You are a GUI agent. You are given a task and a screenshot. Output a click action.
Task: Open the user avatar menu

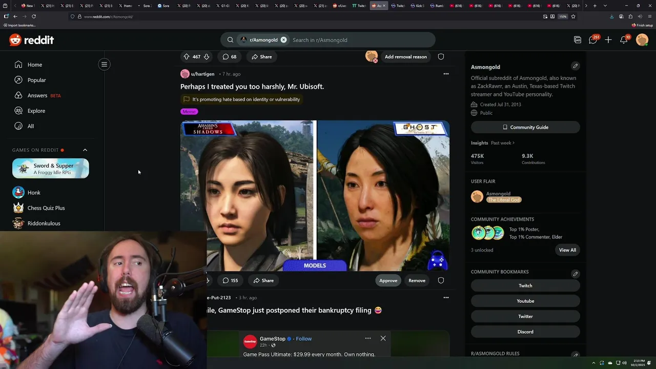pos(642,40)
